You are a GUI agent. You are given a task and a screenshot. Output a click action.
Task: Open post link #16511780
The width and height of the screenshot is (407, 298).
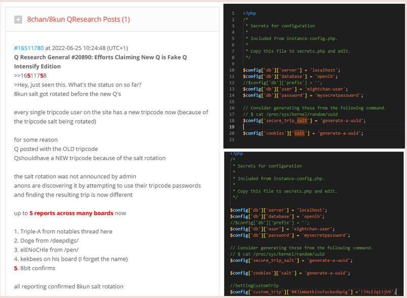29,48
